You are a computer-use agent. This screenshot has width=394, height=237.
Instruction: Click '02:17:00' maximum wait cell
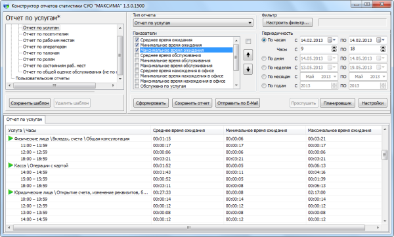pos(317,192)
